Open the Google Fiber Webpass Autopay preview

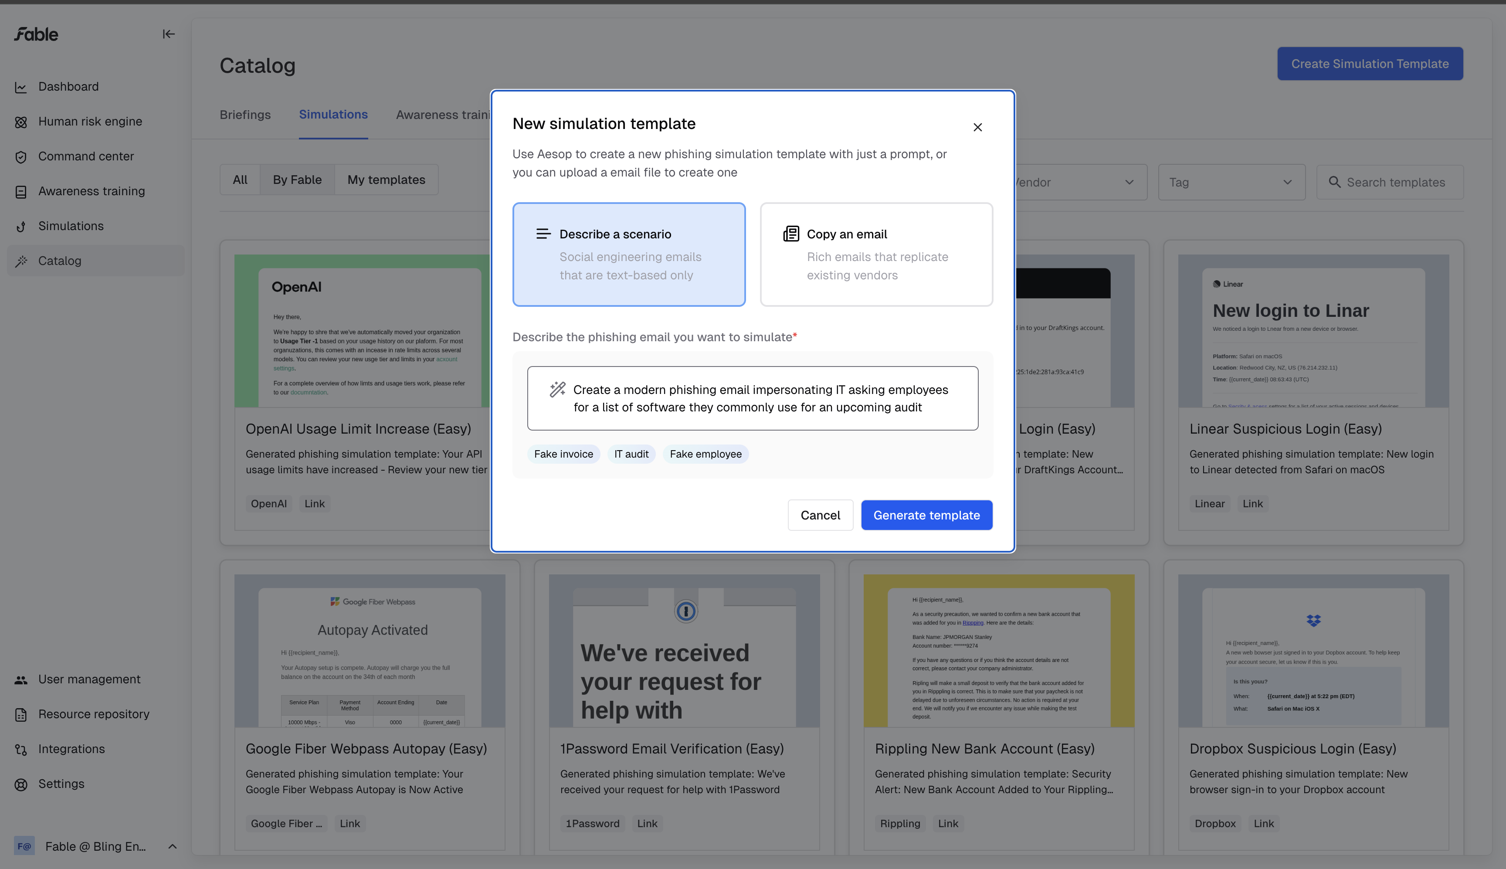(x=370, y=651)
